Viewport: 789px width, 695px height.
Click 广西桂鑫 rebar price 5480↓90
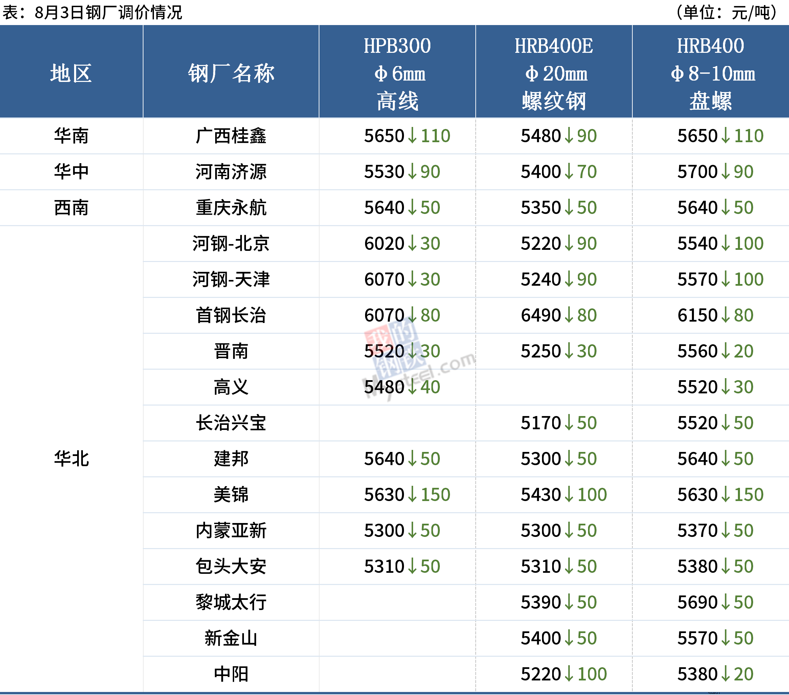click(559, 136)
